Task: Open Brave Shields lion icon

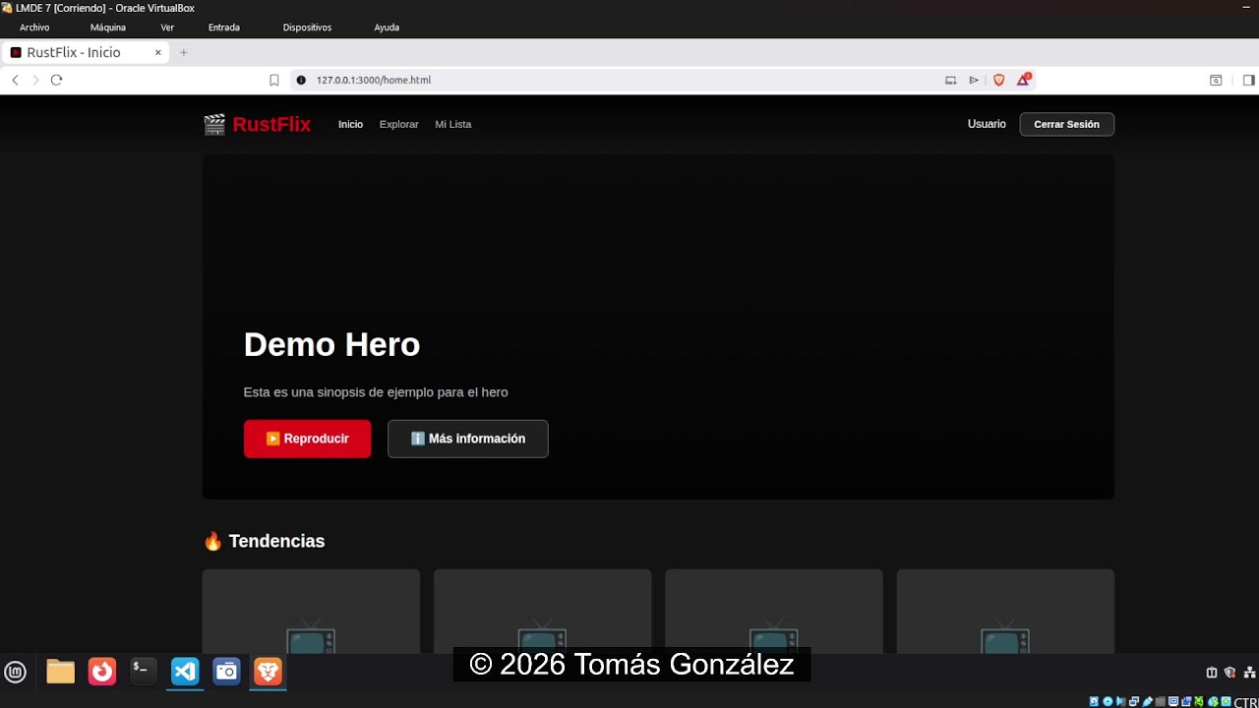Action: click(999, 80)
